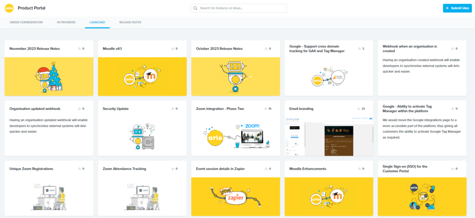Click the search magnifier icon
Screen dimensions: 475x218
(195, 8)
